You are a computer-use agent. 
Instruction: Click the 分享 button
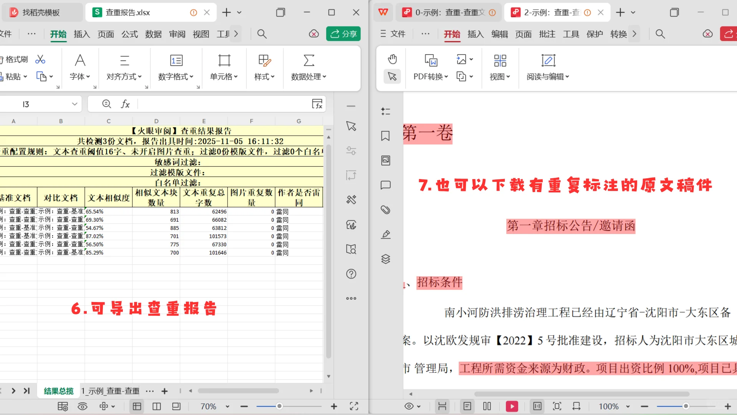(343, 34)
